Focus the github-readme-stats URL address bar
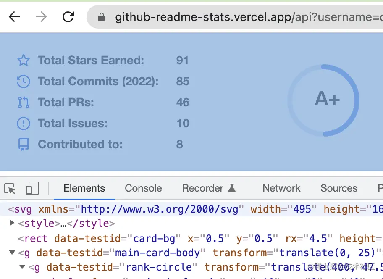This screenshot has height=279, width=383. click(x=234, y=17)
